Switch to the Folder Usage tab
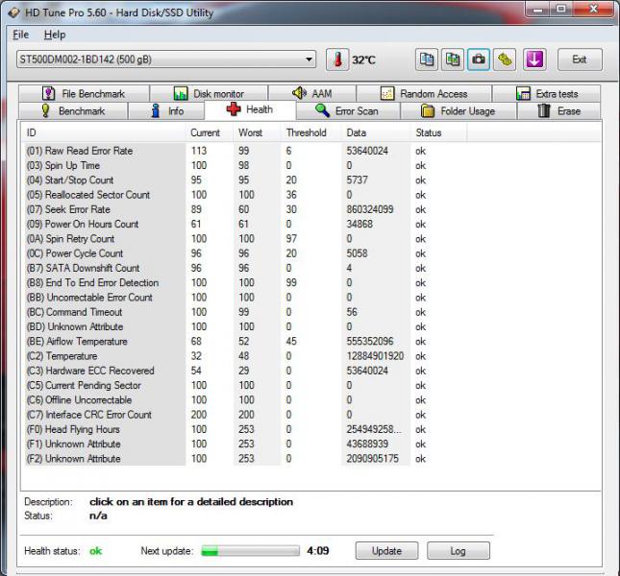 click(x=458, y=111)
